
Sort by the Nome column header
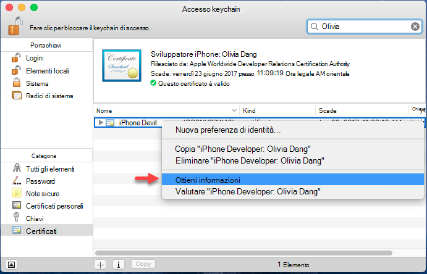tap(166, 110)
